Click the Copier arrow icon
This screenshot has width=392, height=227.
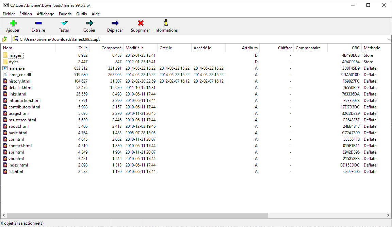pos(89,23)
